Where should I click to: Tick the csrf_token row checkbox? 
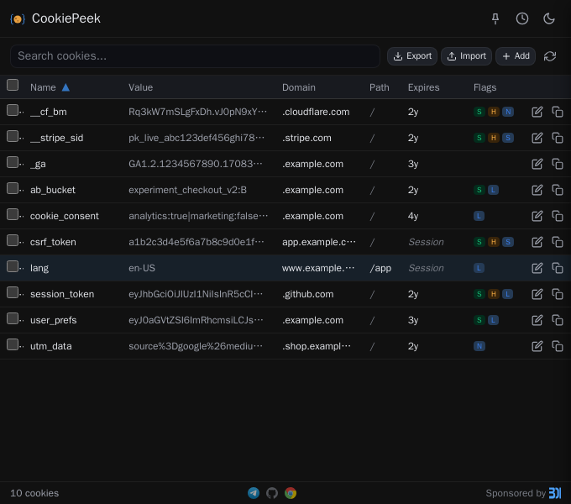[x=13, y=240]
